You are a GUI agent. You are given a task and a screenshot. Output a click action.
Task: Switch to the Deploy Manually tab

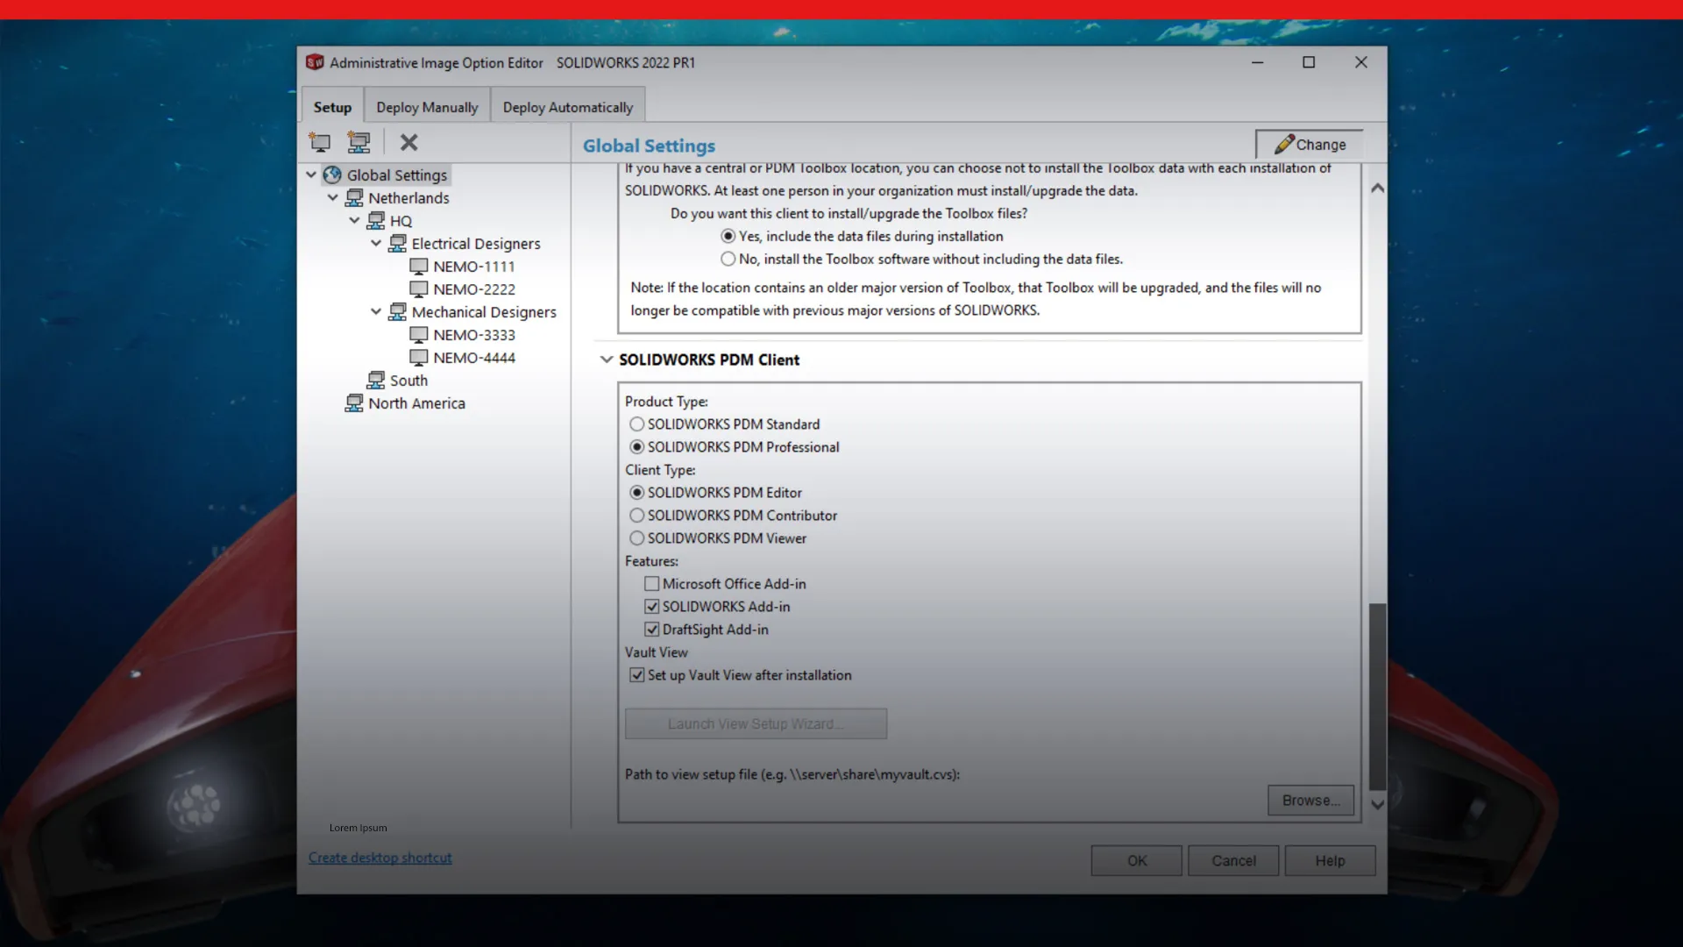click(427, 105)
